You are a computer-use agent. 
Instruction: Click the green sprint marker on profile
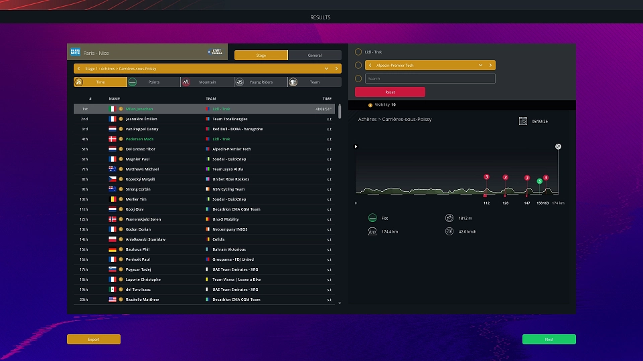pos(540,181)
